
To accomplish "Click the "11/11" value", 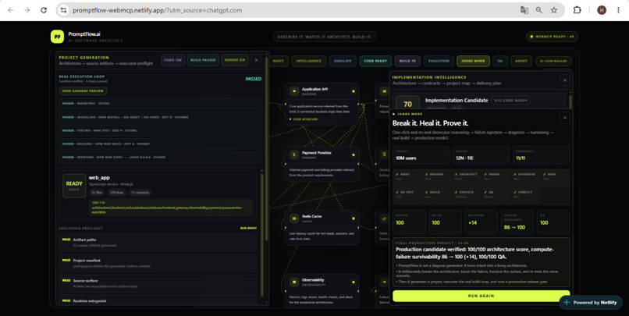I will (521, 158).
